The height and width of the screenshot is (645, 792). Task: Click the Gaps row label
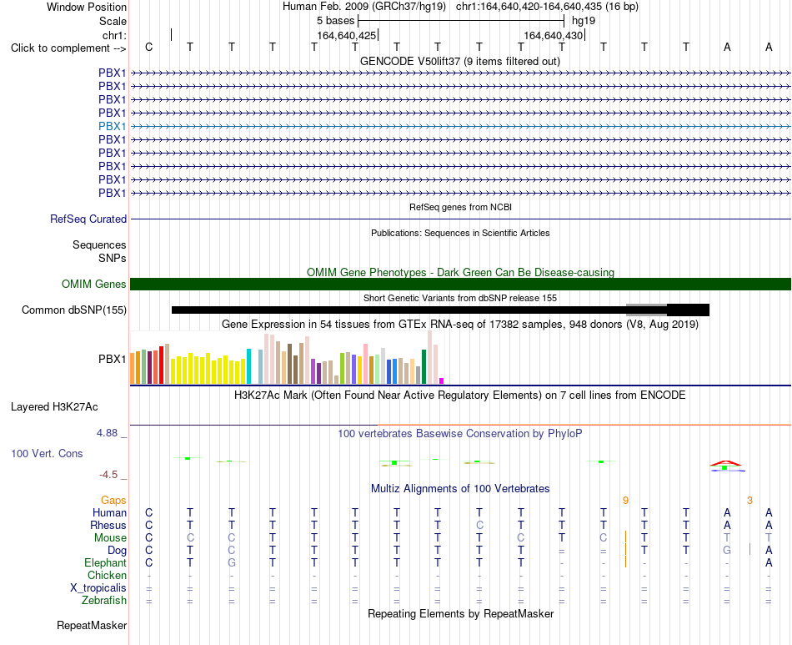113,500
